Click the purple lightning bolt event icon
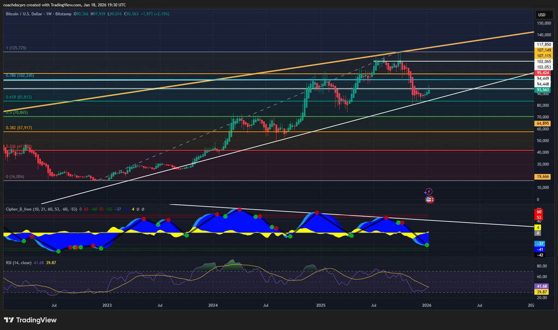558x330 pixels. 429,191
